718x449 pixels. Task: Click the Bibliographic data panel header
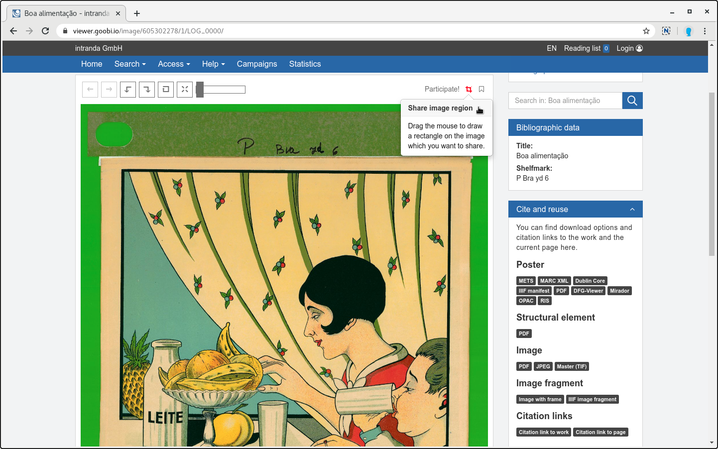tap(576, 127)
